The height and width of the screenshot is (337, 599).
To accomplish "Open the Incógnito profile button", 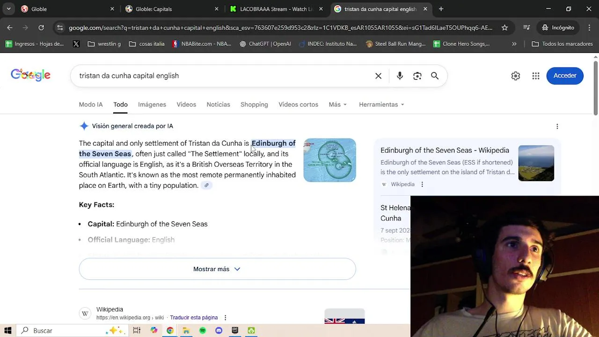I will pos(558,28).
